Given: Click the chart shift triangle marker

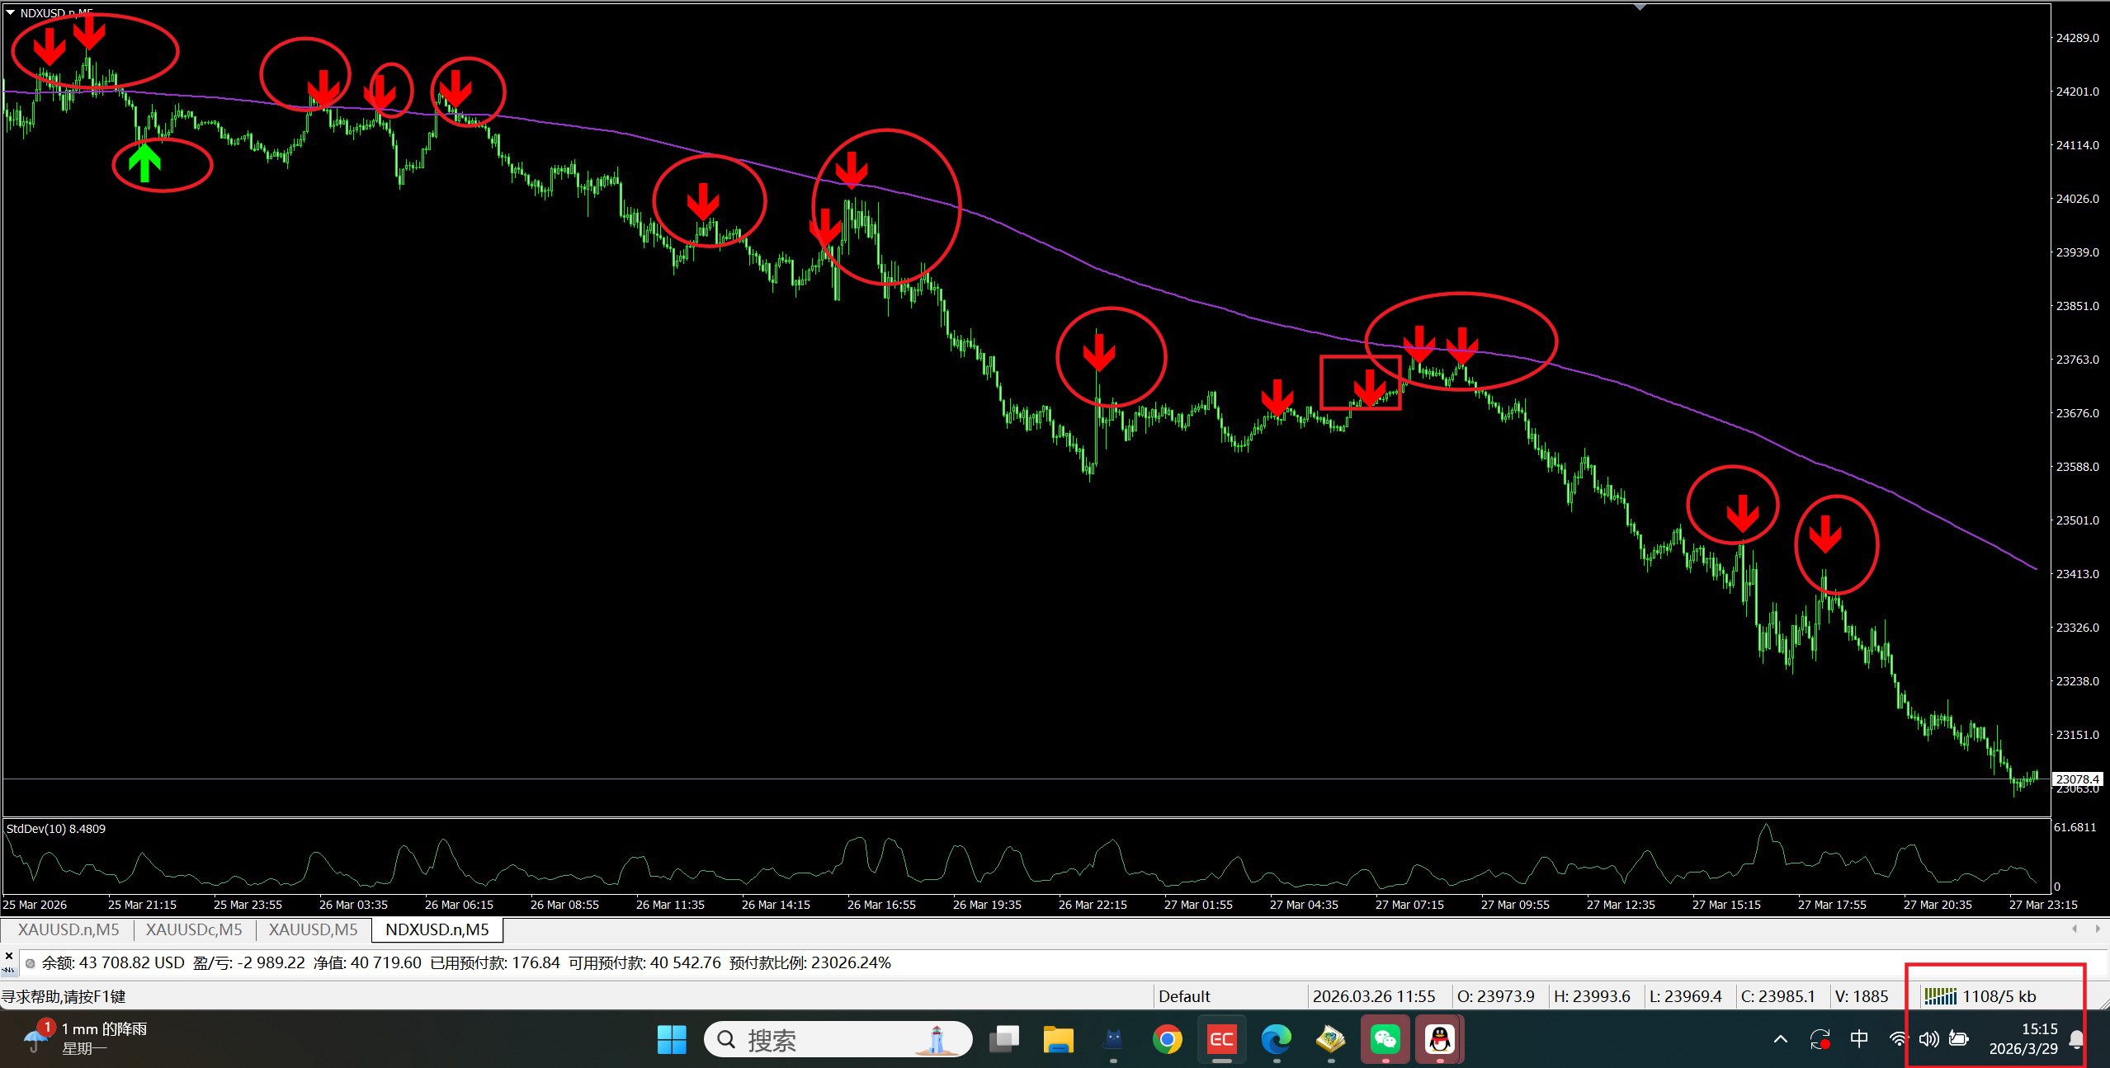Looking at the screenshot, I should pos(1640,7).
